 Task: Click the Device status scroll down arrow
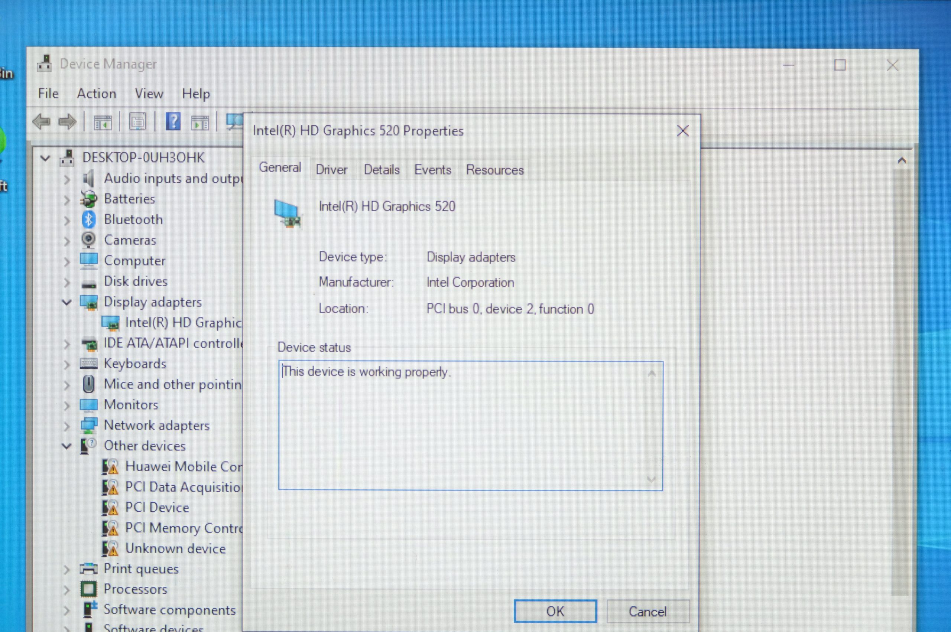coord(652,479)
